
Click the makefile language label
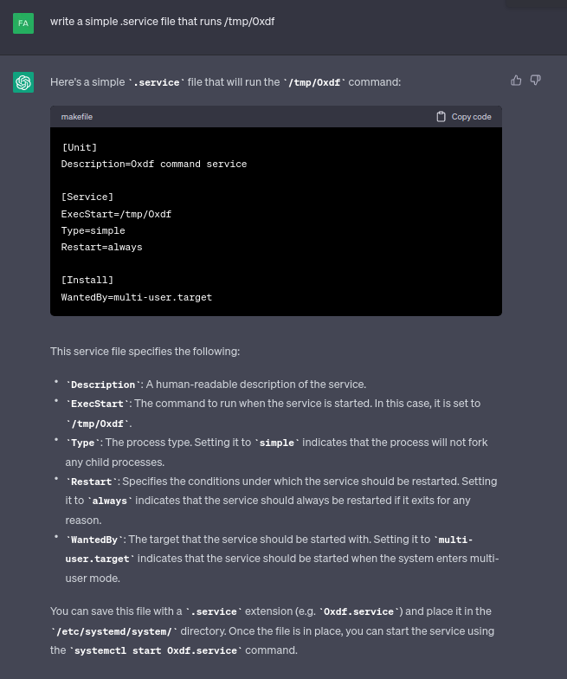click(77, 117)
